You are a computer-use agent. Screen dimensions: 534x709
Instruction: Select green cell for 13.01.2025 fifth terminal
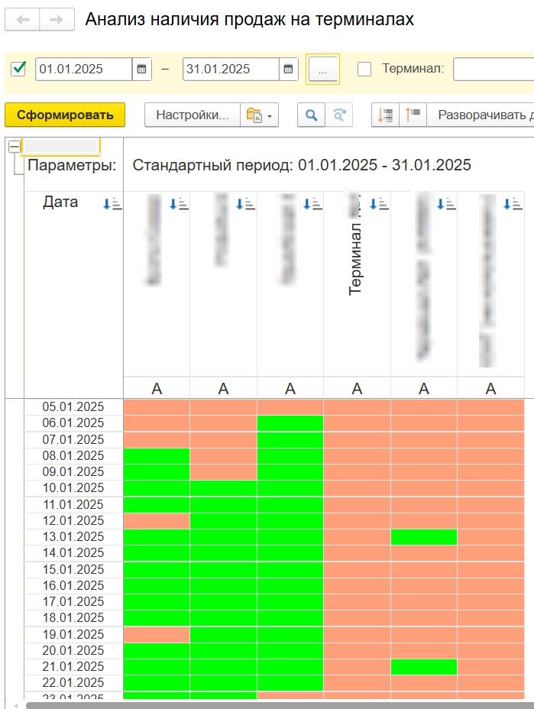pyautogui.click(x=424, y=537)
